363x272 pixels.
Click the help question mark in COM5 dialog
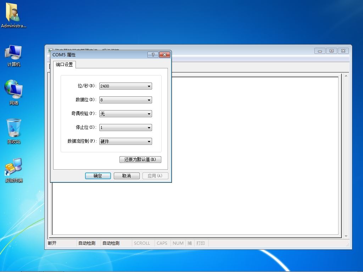[x=153, y=55]
